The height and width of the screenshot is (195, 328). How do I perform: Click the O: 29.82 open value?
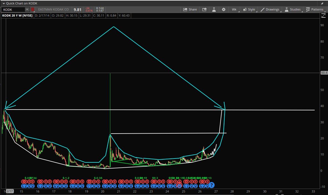pyautogui.click(x=57, y=15)
